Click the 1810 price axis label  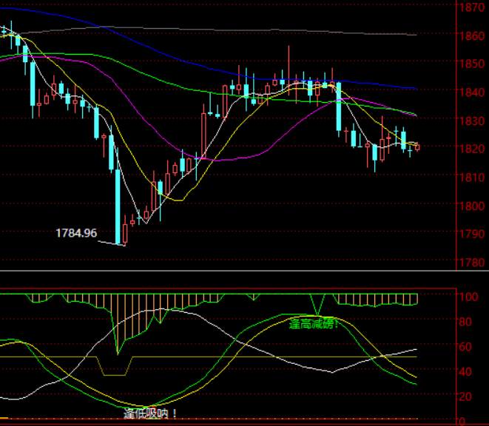pos(472,177)
